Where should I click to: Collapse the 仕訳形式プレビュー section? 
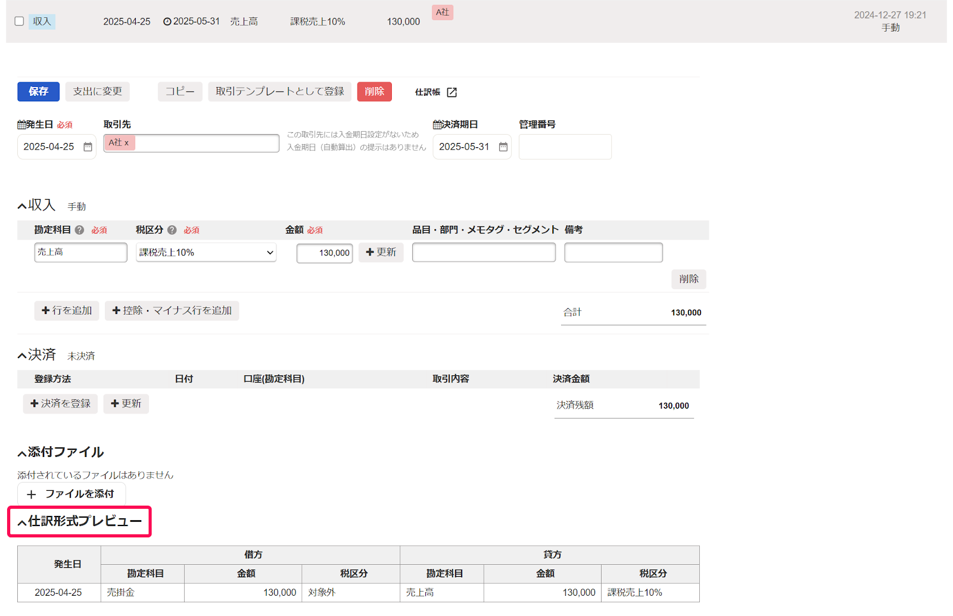[x=22, y=522]
